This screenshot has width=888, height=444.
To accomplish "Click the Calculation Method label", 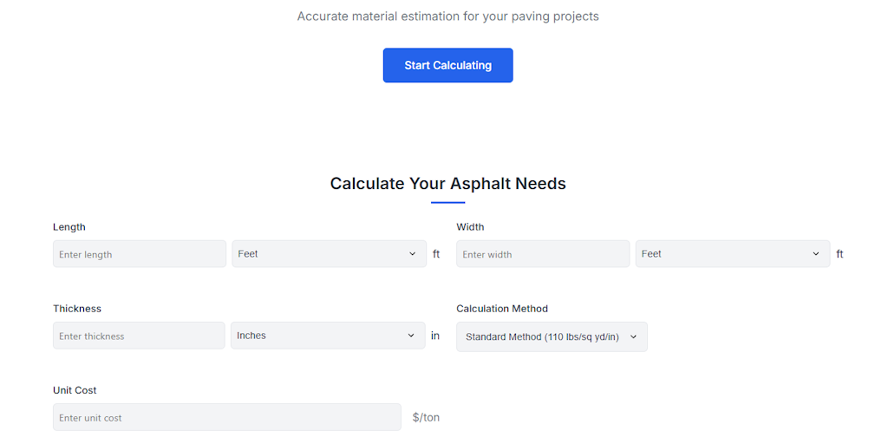I will pyautogui.click(x=502, y=309).
